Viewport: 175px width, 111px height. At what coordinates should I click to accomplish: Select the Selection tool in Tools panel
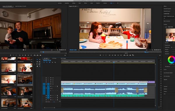coord(37,60)
